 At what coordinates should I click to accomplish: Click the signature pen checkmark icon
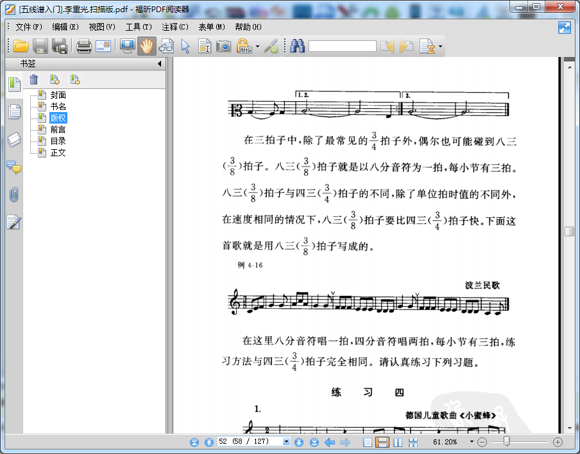tap(271, 46)
